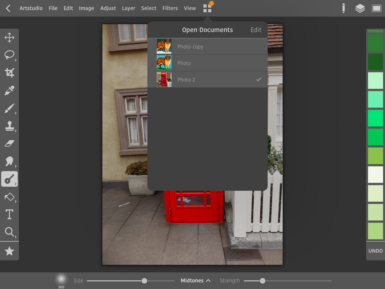Screen dimensions: 385x289
Task: Open the favorites star icon
Action: [x=9, y=251]
